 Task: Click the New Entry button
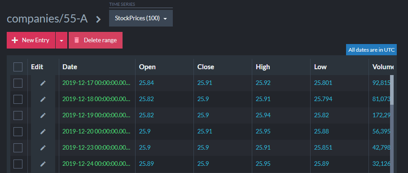31,40
